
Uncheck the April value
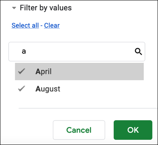(21, 71)
